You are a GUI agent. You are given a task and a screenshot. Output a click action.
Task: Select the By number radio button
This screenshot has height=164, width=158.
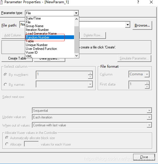(6, 75)
